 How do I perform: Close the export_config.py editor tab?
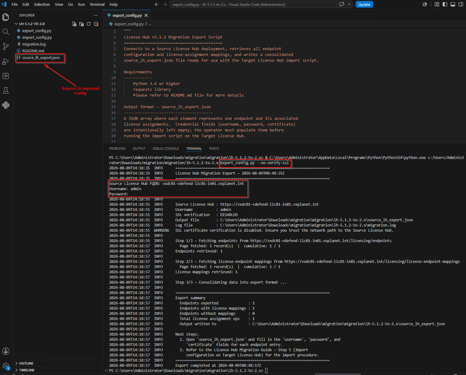[146, 15]
